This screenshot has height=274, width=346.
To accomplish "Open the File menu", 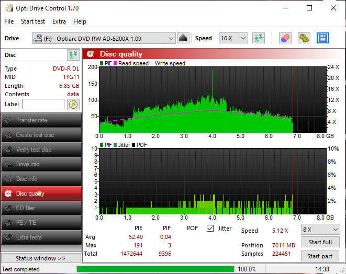I will (9, 21).
